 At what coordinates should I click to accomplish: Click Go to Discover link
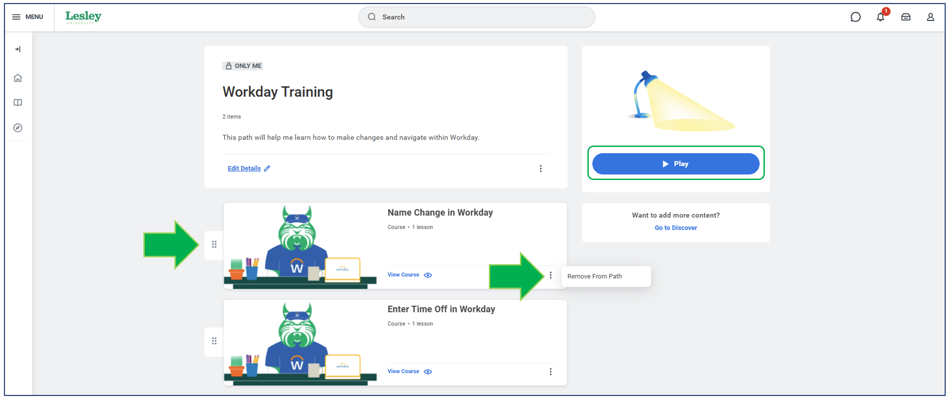tap(675, 228)
